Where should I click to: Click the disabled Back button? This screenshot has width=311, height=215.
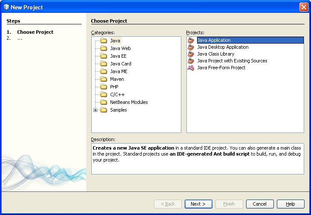click(x=168, y=204)
